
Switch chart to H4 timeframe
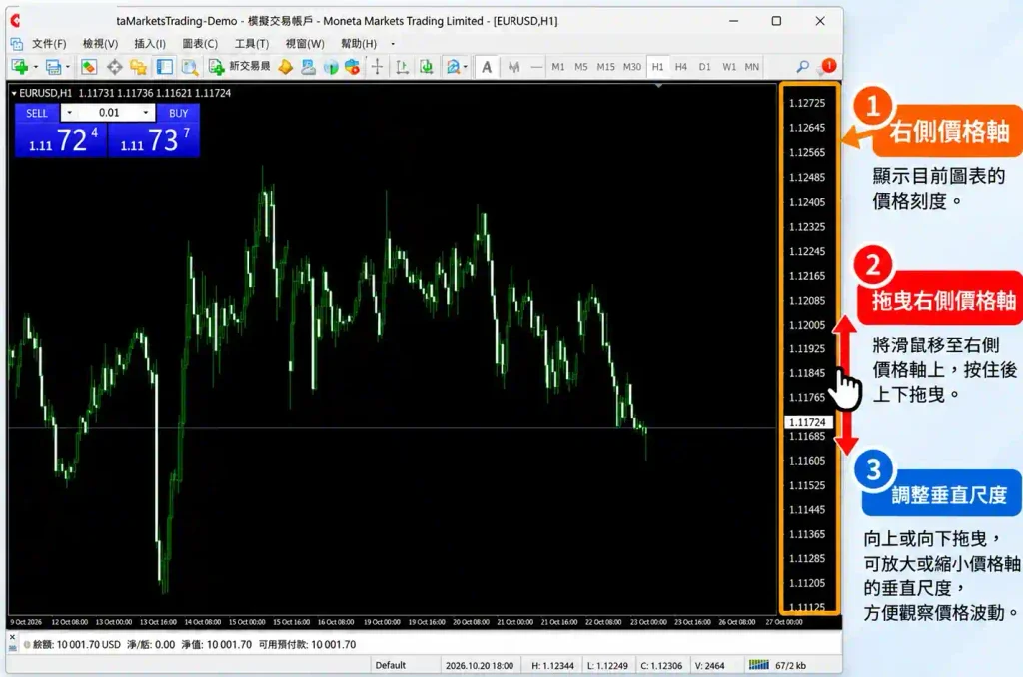681,67
